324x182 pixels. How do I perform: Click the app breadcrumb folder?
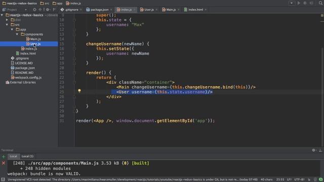[57, 4]
